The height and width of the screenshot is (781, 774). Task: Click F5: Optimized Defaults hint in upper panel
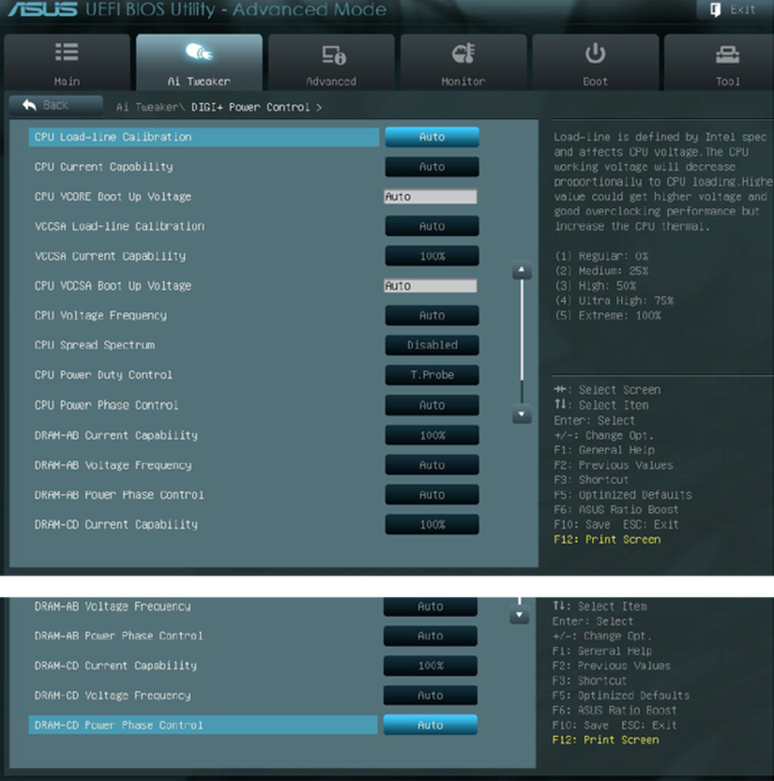click(622, 495)
